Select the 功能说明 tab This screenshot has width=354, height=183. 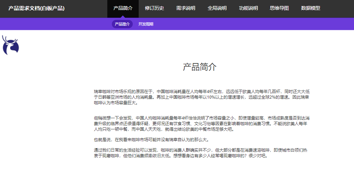(248, 8)
